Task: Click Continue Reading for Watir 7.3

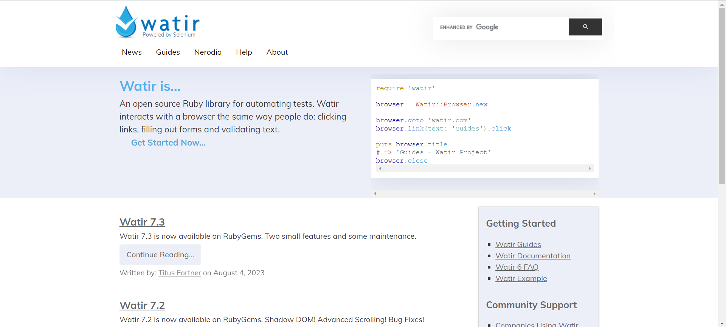Action: pyautogui.click(x=160, y=255)
